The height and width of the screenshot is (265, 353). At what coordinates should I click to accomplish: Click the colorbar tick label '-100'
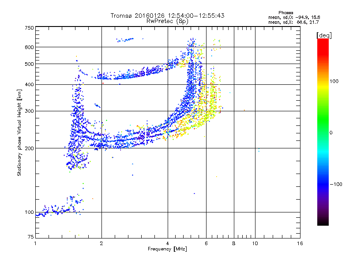tap(336, 184)
